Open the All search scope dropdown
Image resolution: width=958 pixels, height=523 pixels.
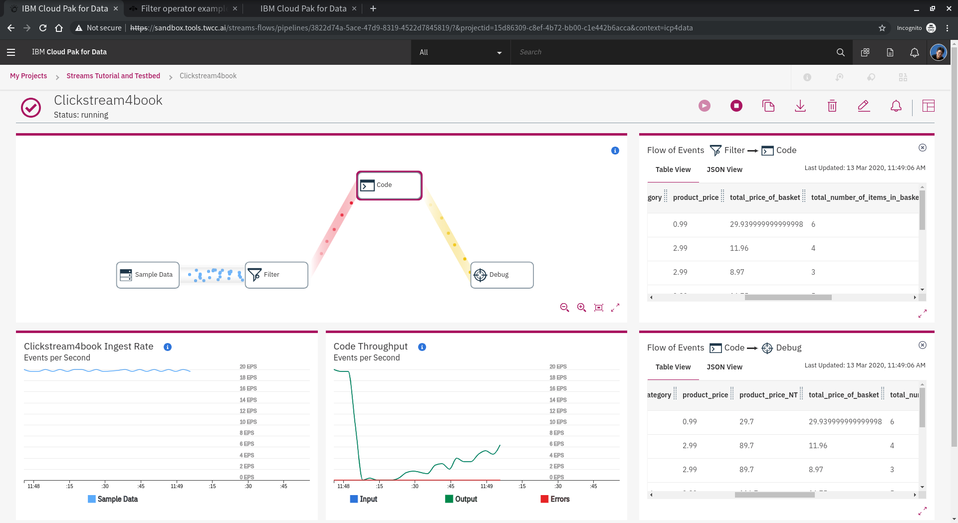tap(461, 52)
